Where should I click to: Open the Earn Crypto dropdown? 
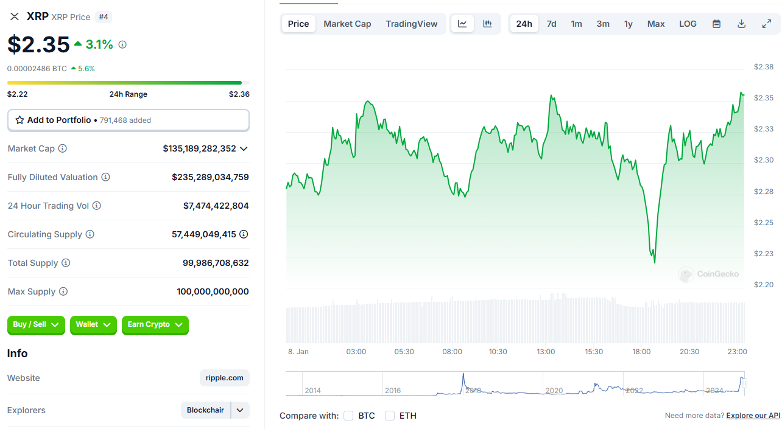pyautogui.click(x=155, y=325)
